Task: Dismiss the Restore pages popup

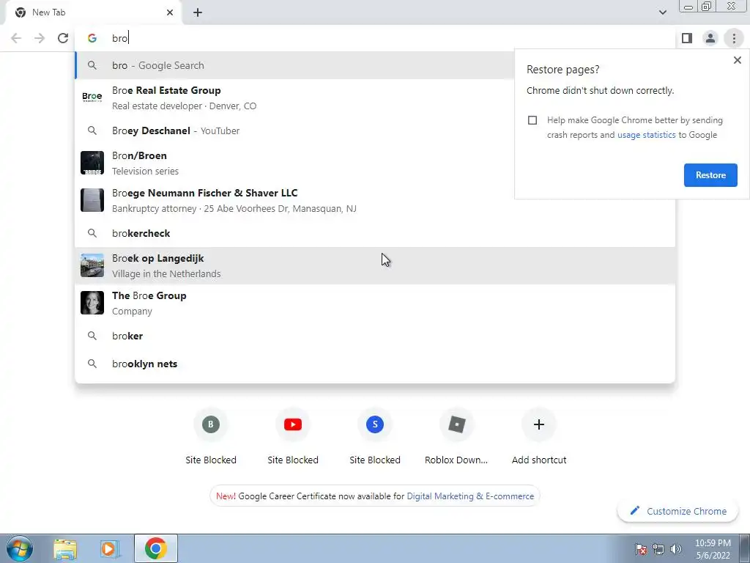Action: pos(737,60)
